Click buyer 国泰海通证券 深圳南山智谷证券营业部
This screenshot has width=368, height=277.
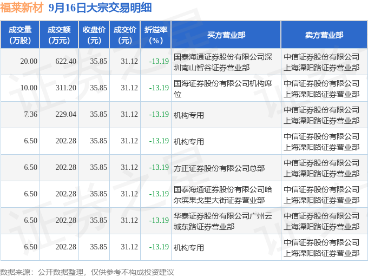[x=223, y=62]
